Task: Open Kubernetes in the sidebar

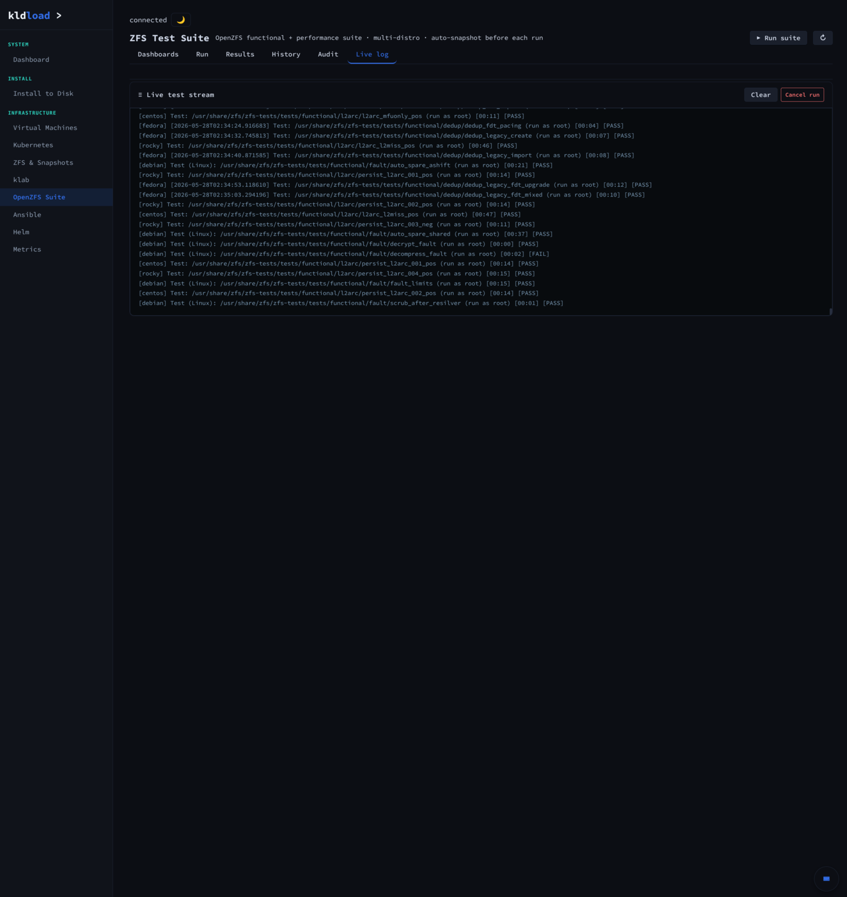Action: (56, 145)
